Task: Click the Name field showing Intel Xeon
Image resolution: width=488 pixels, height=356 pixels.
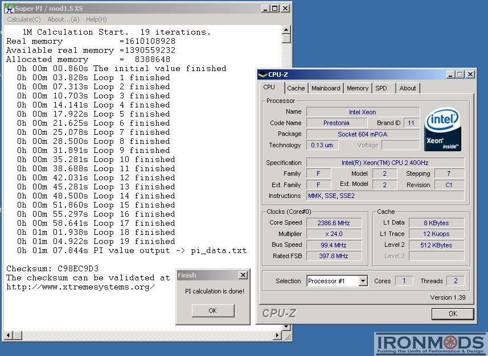Action: pos(363,112)
